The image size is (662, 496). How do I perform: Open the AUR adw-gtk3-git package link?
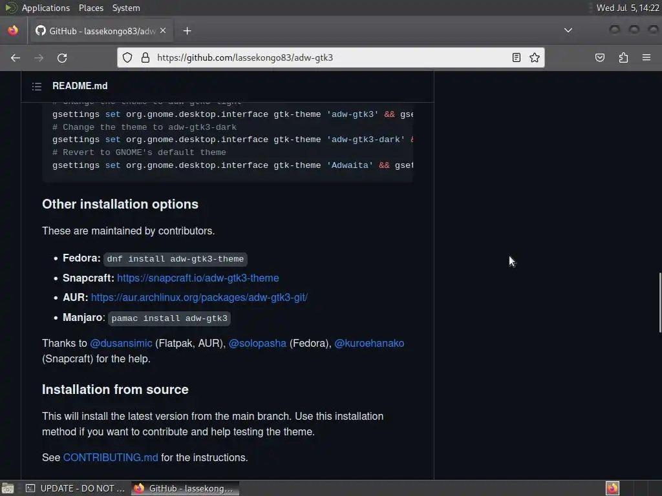pyautogui.click(x=199, y=297)
